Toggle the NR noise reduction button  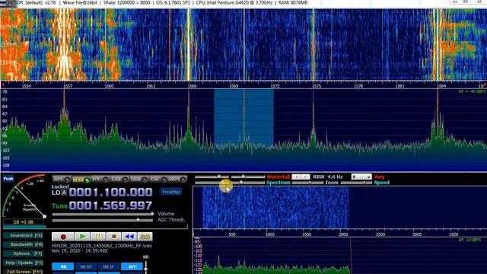pyautogui.click(x=63, y=266)
